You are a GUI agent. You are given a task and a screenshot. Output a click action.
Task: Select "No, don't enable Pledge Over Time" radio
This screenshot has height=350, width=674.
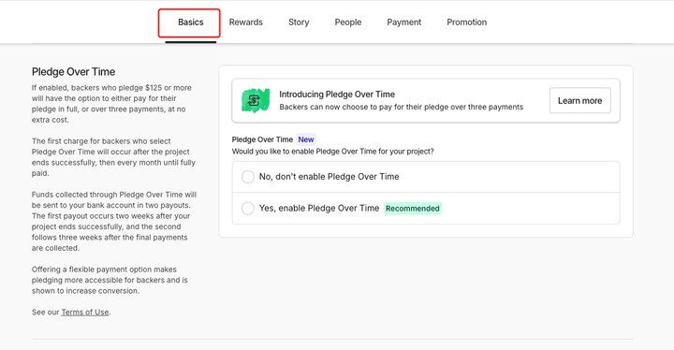point(247,177)
